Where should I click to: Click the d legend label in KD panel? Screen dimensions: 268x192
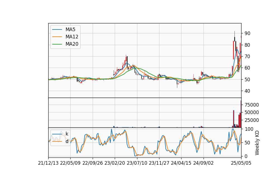[x=67, y=141]
